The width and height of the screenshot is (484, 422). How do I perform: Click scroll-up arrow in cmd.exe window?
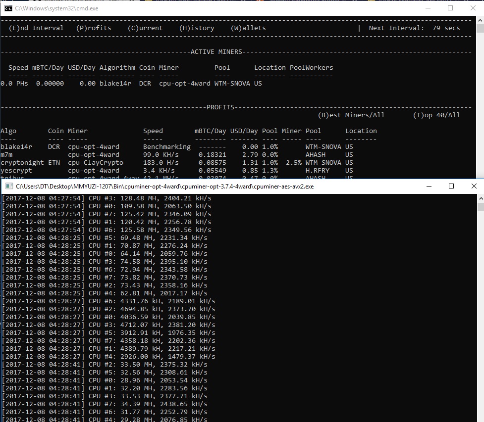[x=480, y=20]
